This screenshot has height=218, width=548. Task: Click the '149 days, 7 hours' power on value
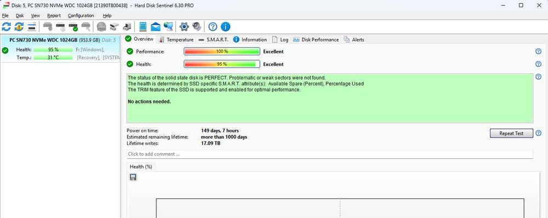click(220, 131)
